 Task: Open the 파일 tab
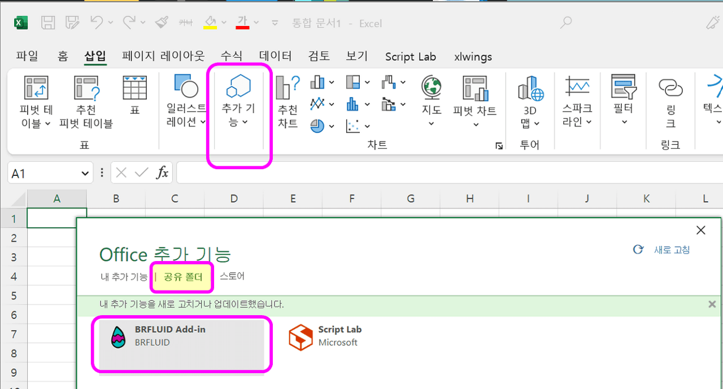(x=27, y=56)
